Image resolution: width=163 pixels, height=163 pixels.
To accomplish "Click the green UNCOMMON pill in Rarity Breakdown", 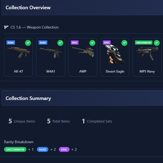I will [x=15, y=149].
